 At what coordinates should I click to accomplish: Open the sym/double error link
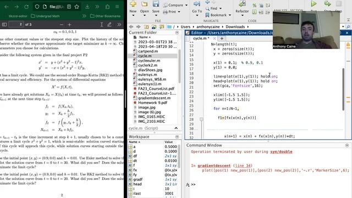tap(281, 152)
